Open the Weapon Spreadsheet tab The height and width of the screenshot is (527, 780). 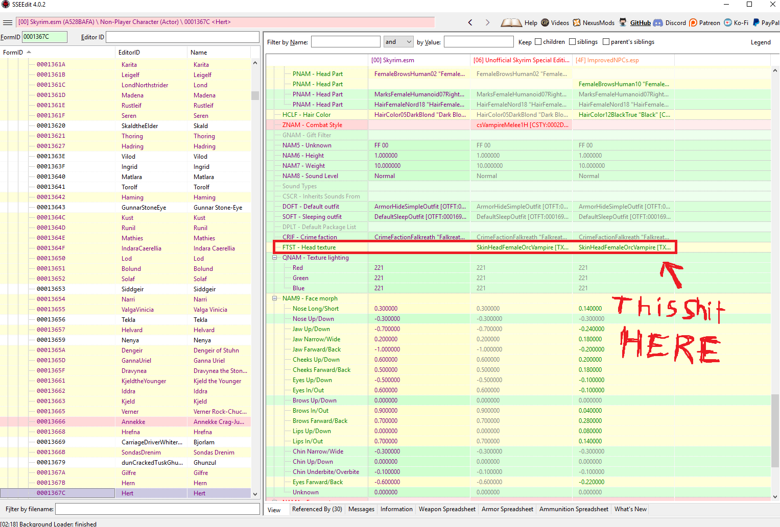(447, 509)
